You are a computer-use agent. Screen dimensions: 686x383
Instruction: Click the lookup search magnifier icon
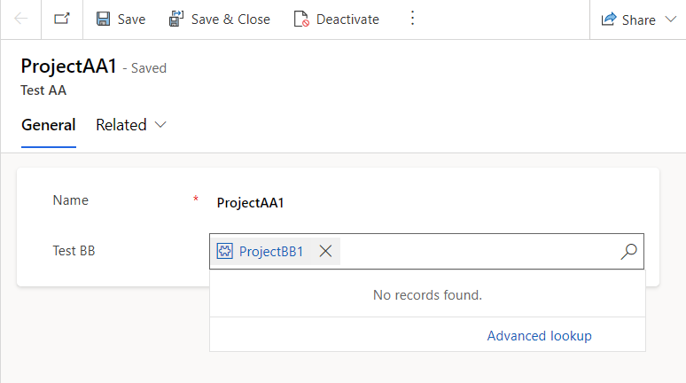(628, 252)
